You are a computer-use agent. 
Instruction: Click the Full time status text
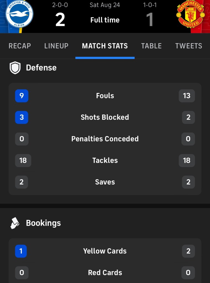105,20
